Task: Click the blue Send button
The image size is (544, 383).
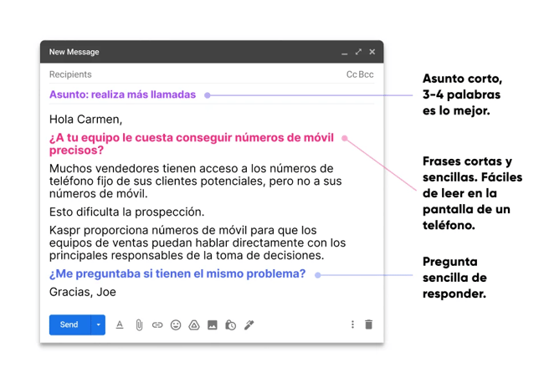Action: point(69,324)
